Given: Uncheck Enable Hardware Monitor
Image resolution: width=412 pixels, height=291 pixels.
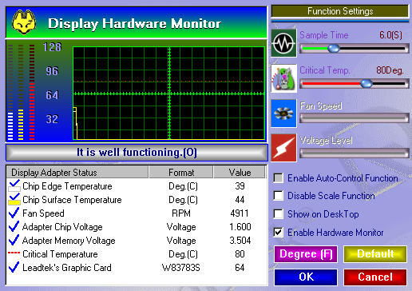Looking at the screenshot, I should click(x=279, y=232).
